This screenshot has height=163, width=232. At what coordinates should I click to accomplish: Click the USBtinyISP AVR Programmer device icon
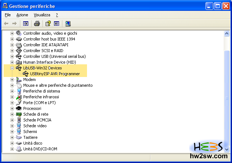coord(26,74)
